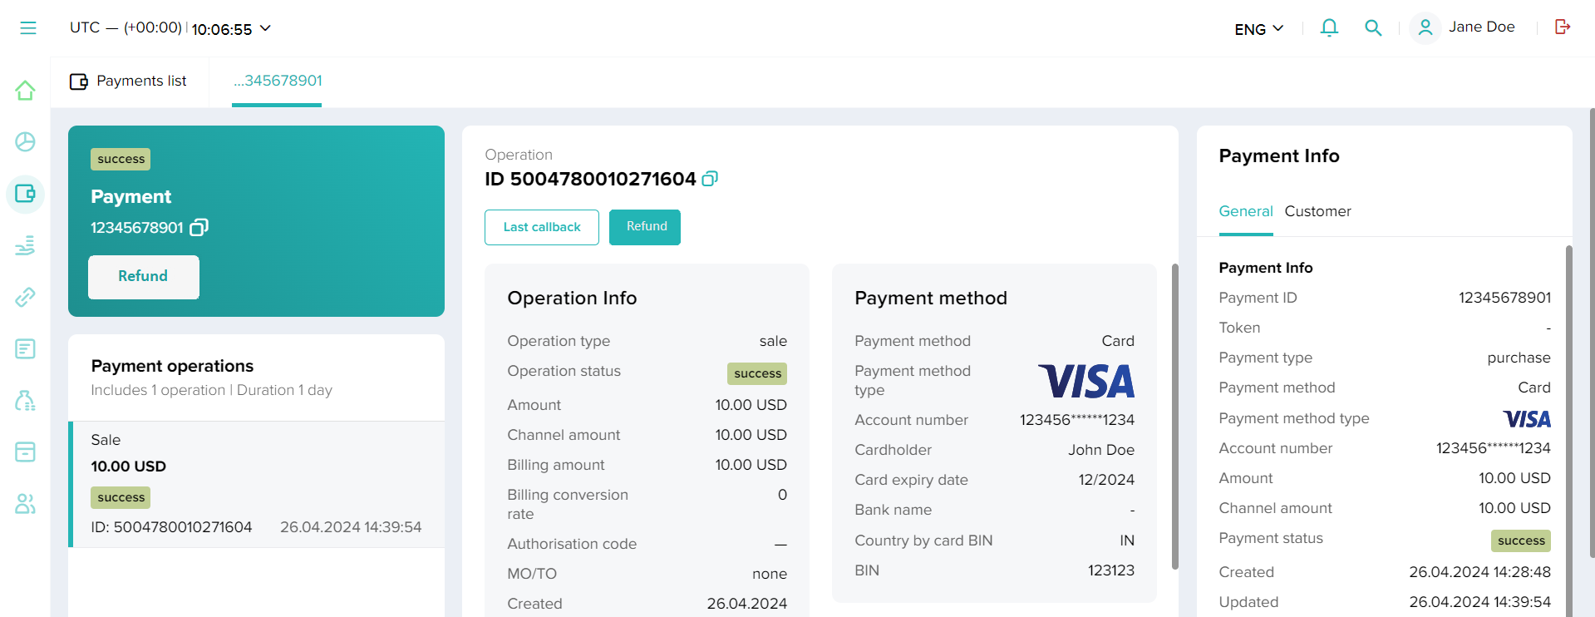1595x617 pixels.
Task: Go to home via sidebar house icon
Action: click(25, 91)
